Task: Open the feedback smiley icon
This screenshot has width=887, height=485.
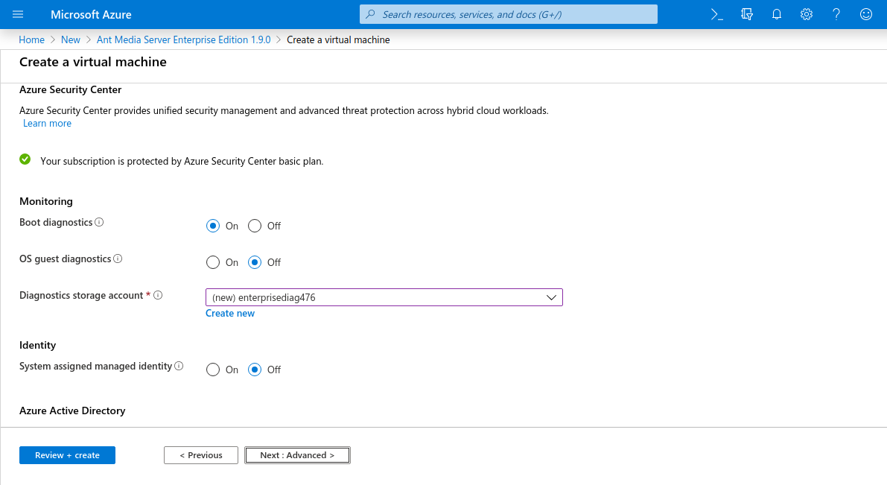Action: pyautogui.click(x=866, y=14)
